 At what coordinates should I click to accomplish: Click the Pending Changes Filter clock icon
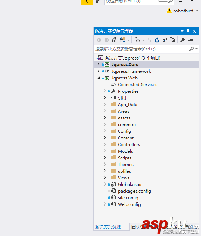coord(137,40)
